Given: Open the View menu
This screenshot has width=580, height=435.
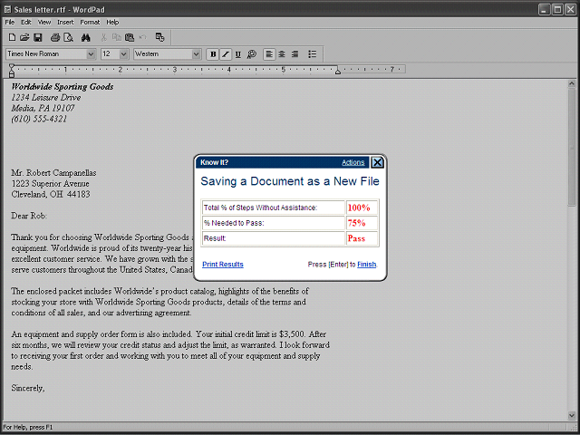Looking at the screenshot, I should click(44, 22).
